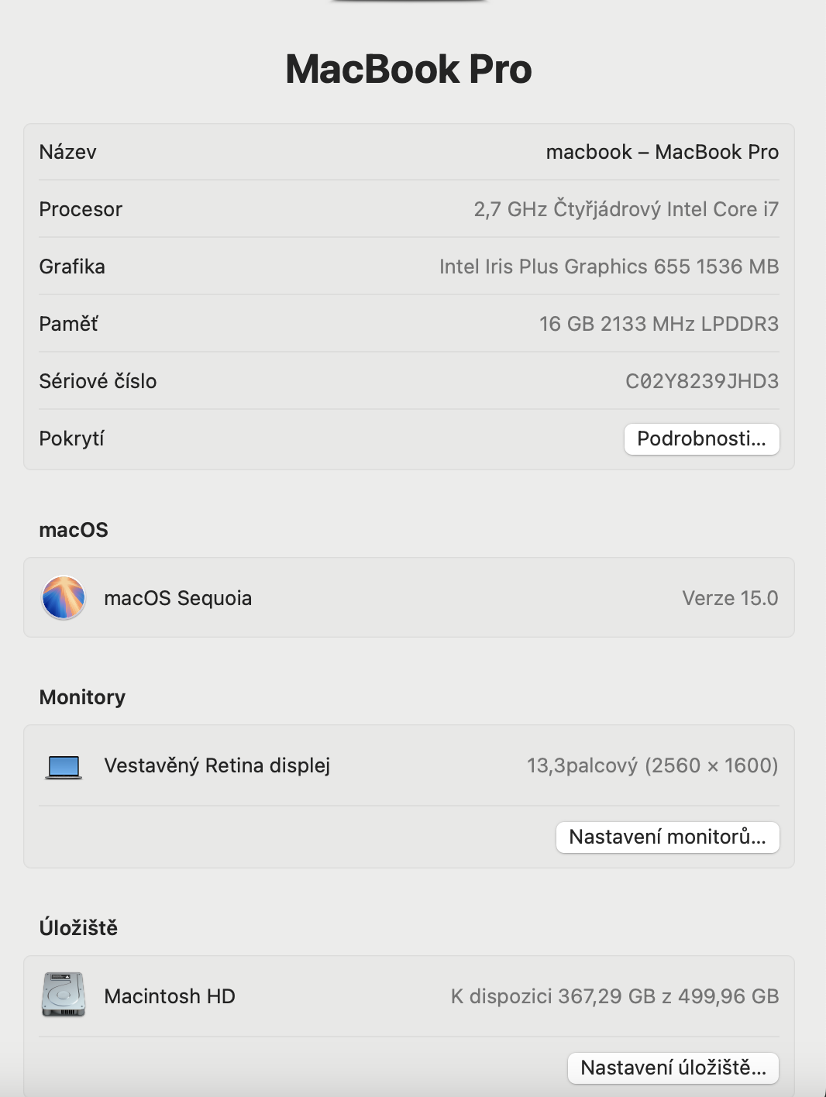Click the Vestavěný Retina displej label
826x1097 pixels.
[217, 765]
